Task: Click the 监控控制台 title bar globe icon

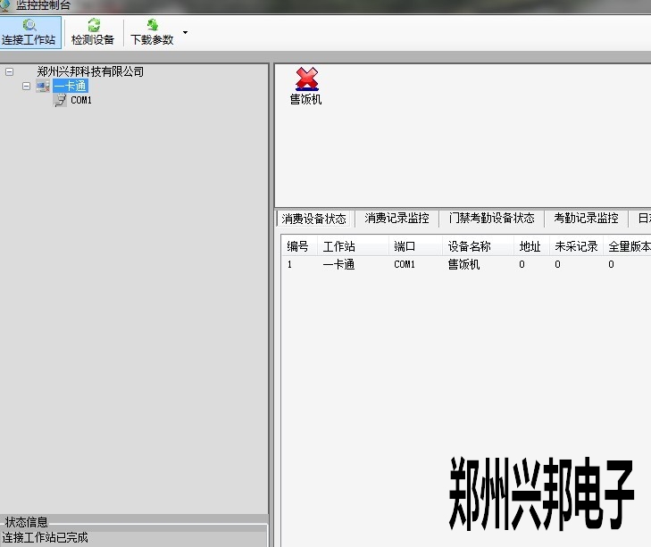Action: pos(5,5)
